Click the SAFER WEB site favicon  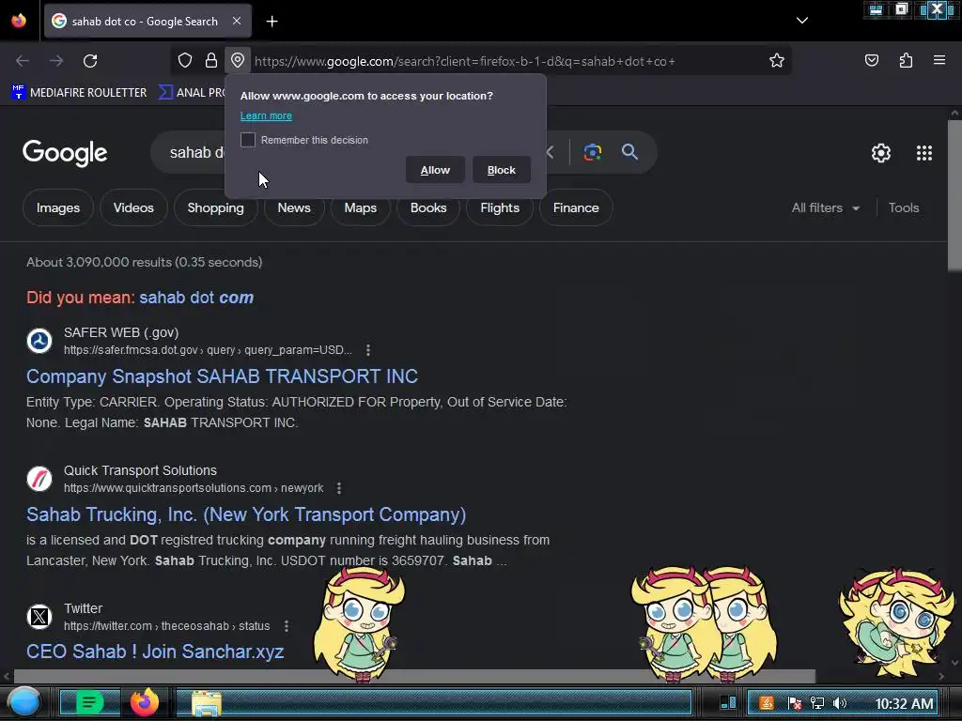(39, 341)
